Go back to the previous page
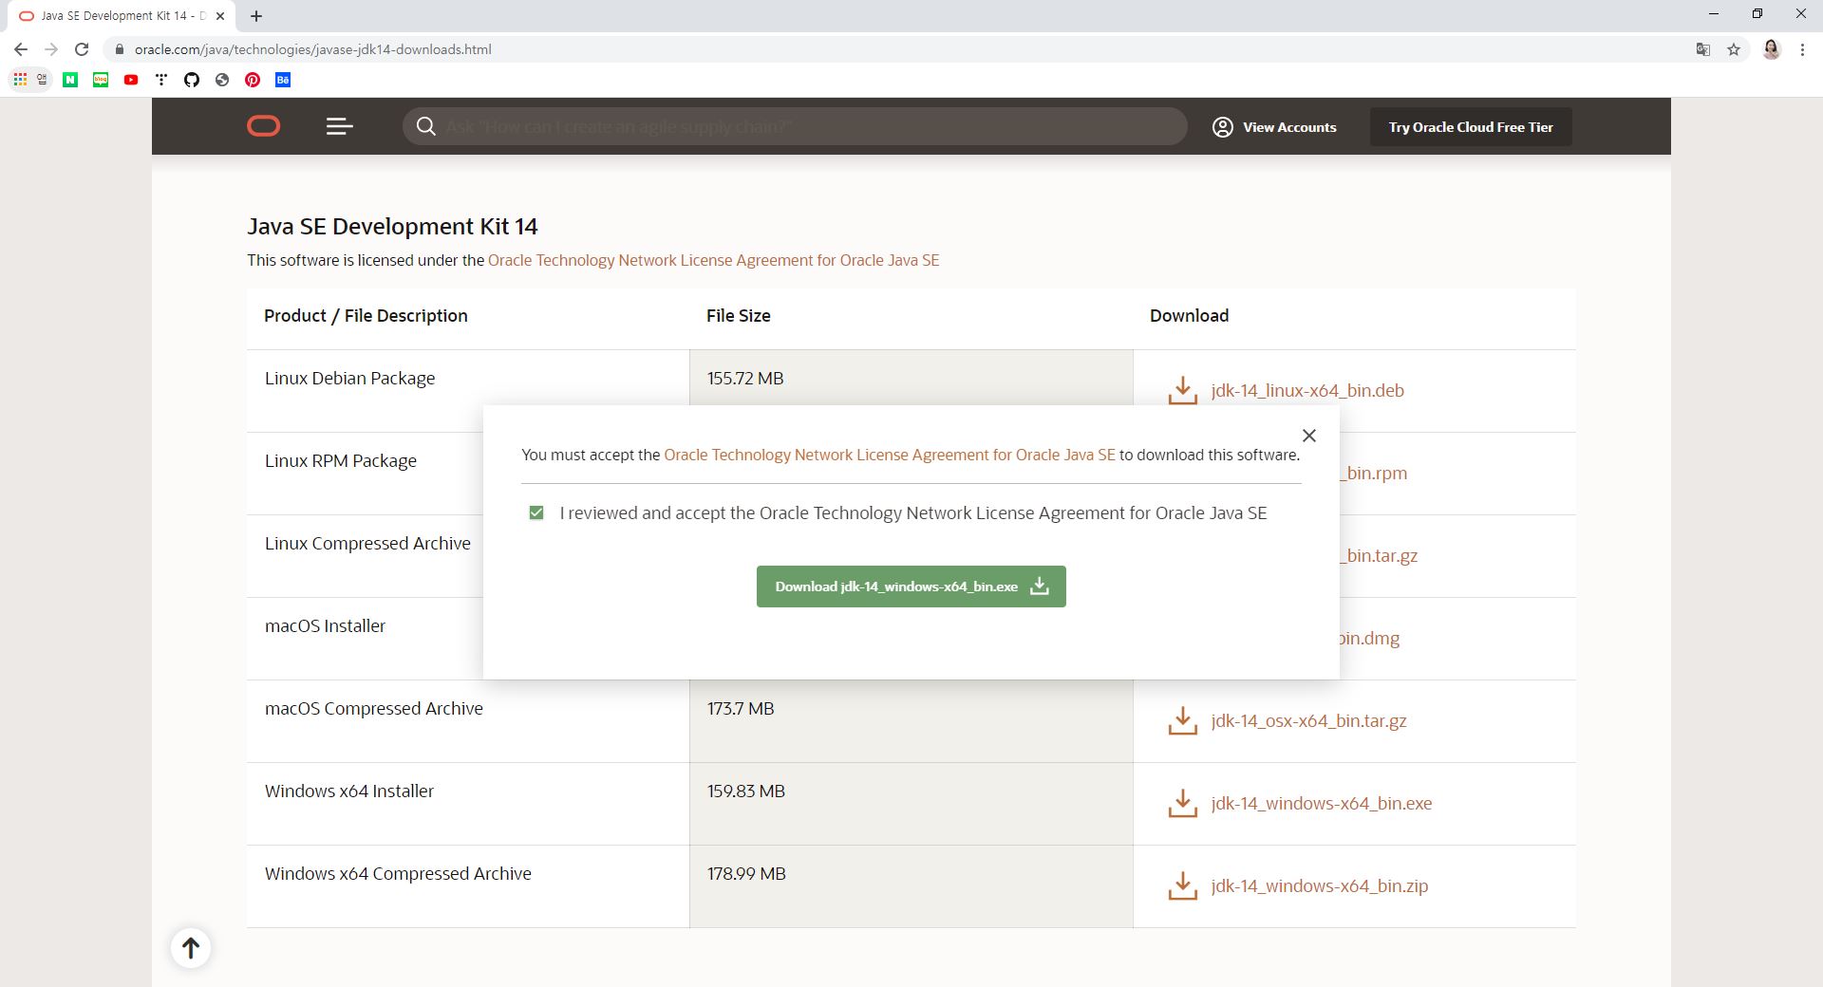Screen dimensions: 1823x987 [x=21, y=49]
